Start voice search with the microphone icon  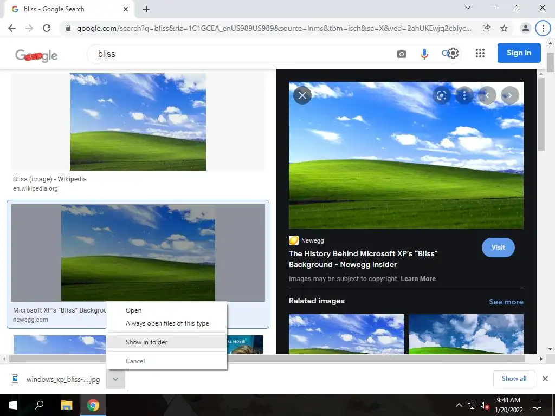[424, 54]
